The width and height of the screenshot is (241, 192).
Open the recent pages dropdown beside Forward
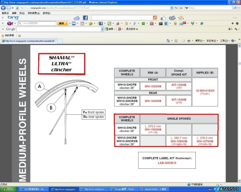point(13,8)
